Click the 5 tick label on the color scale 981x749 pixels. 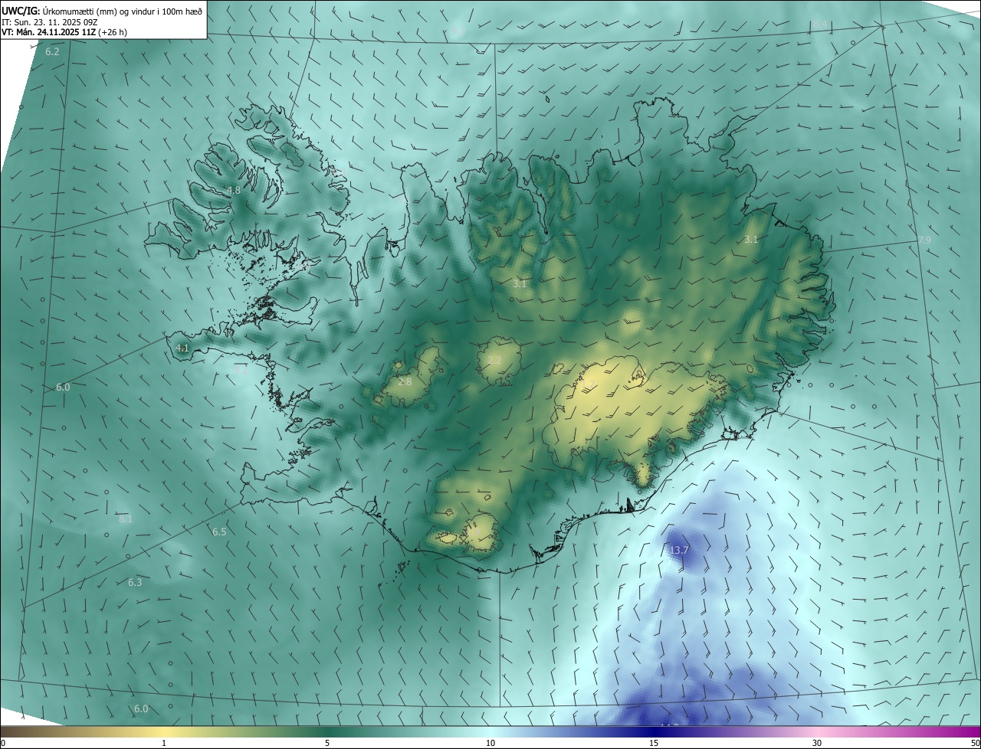(327, 743)
